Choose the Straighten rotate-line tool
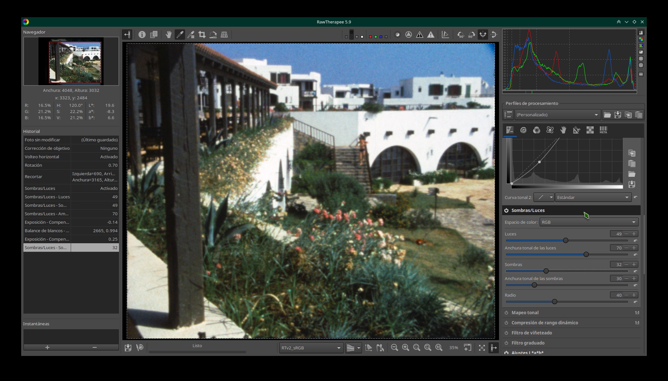 [213, 35]
